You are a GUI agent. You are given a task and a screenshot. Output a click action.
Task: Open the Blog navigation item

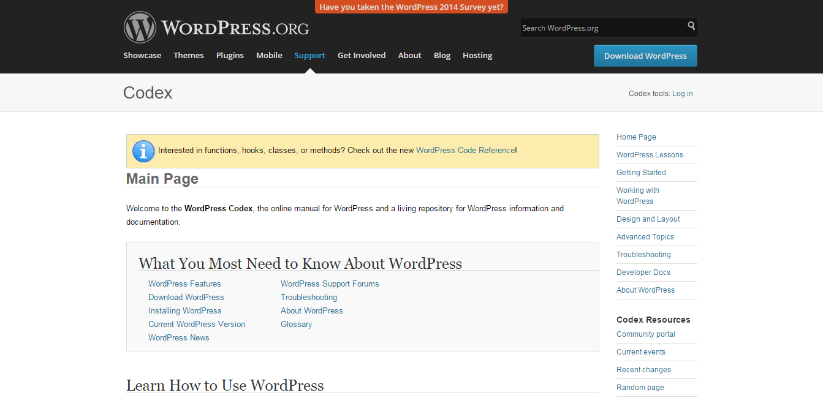442,55
